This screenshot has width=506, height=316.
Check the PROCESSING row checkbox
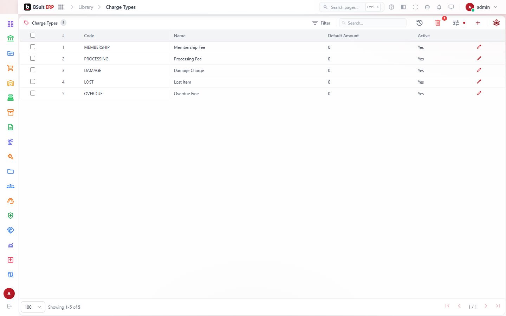tap(33, 58)
